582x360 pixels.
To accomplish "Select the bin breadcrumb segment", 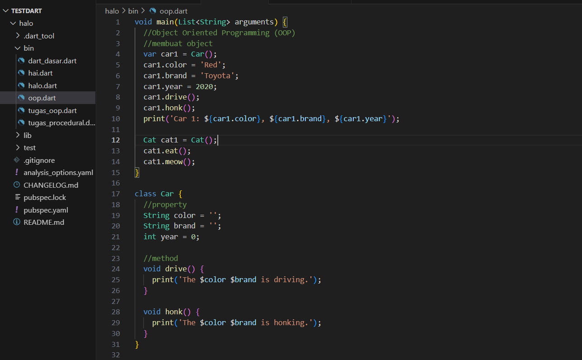I will point(133,11).
